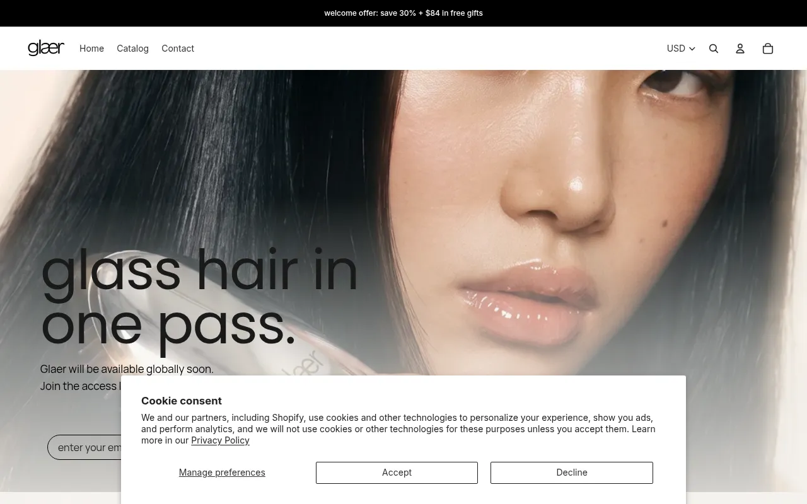Click the 'Cookie consent' heading
The height and width of the screenshot is (504, 807).
(182, 401)
